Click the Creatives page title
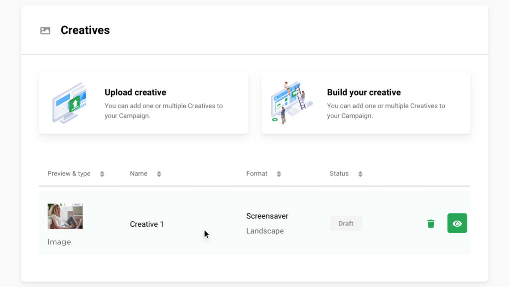The height and width of the screenshot is (287, 510). (x=85, y=30)
